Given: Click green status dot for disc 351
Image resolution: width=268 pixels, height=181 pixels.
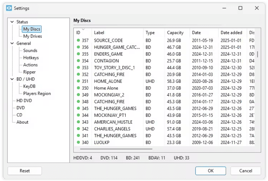Looking at the screenshot, I should pos(78,81).
